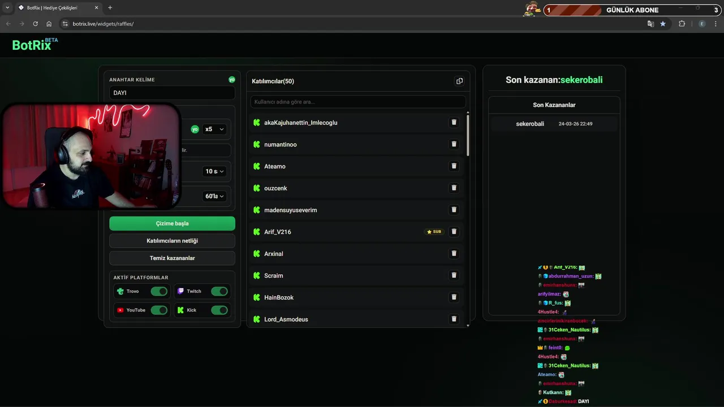Remove Lord_Asmodeus with trash icon
724x407 pixels.
point(454,319)
